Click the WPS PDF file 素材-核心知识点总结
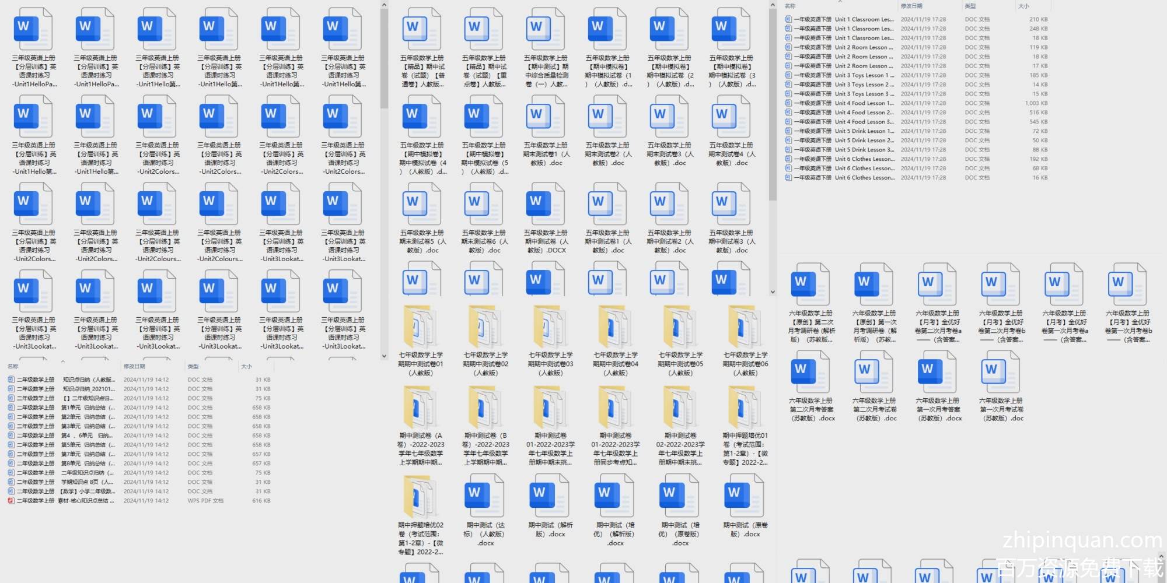 pyautogui.click(x=64, y=501)
